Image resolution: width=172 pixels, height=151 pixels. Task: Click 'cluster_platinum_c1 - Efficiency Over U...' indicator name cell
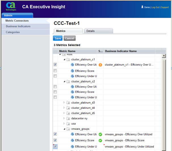(x=129, y=65)
